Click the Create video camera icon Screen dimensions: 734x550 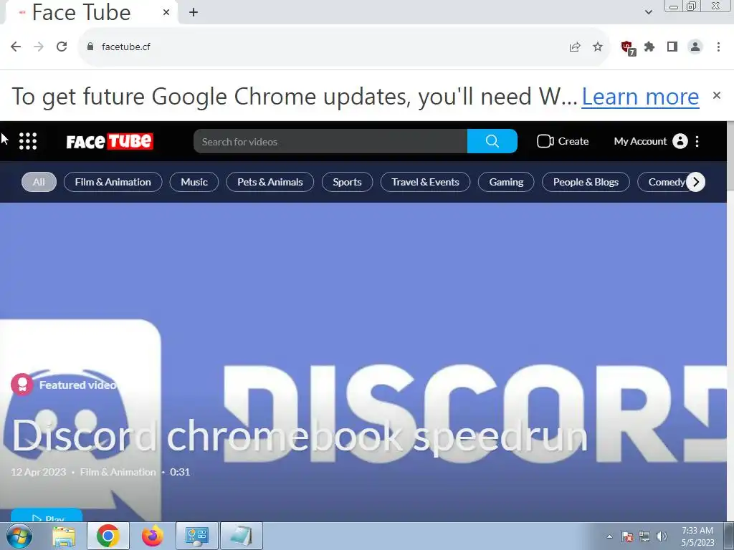tap(545, 141)
